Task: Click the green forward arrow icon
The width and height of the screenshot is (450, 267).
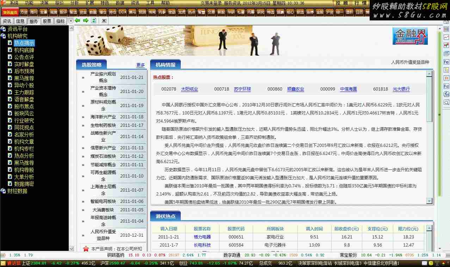Action: pyautogui.click(x=86, y=20)
